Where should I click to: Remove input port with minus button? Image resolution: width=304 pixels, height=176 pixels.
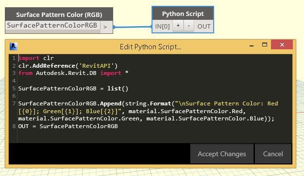(188, 26)
